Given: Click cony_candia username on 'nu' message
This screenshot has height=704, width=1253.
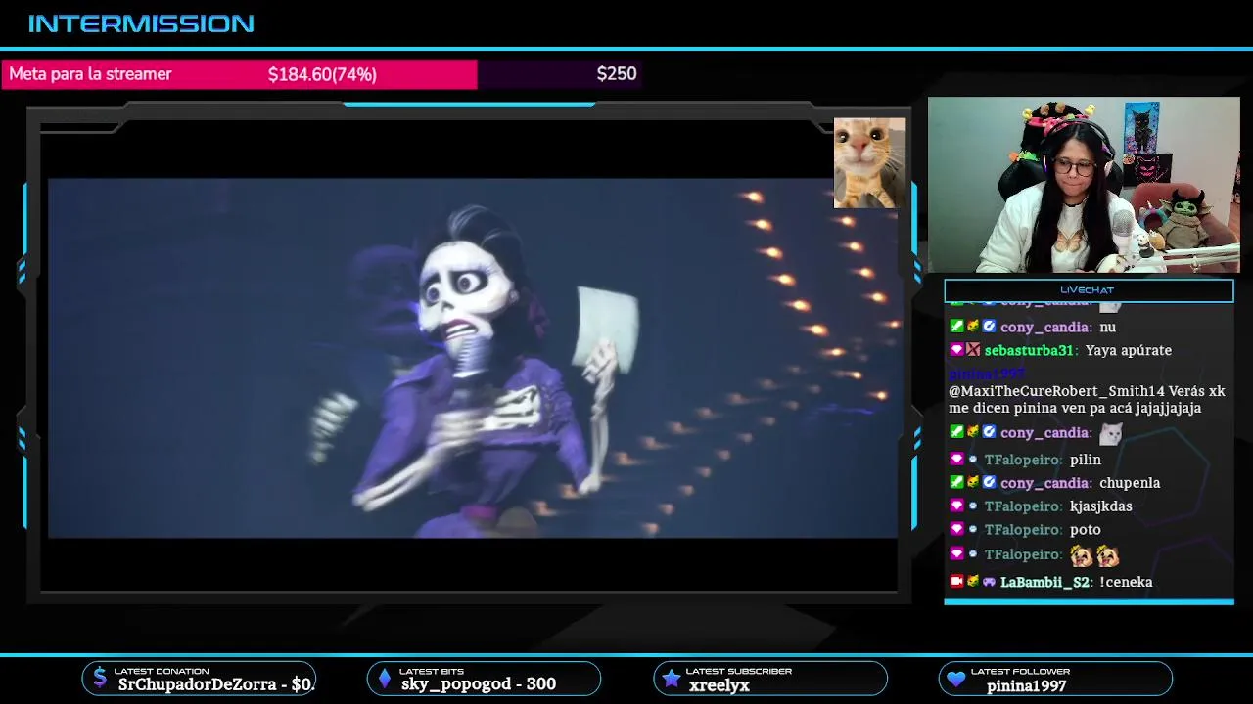Looking at the screenshot, I should point(1044,327).
